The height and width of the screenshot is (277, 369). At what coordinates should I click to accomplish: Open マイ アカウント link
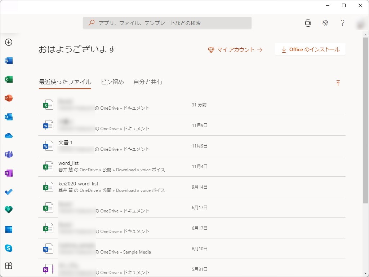coord(235,50)
